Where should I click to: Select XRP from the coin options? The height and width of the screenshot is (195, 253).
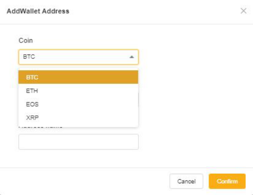78,118
